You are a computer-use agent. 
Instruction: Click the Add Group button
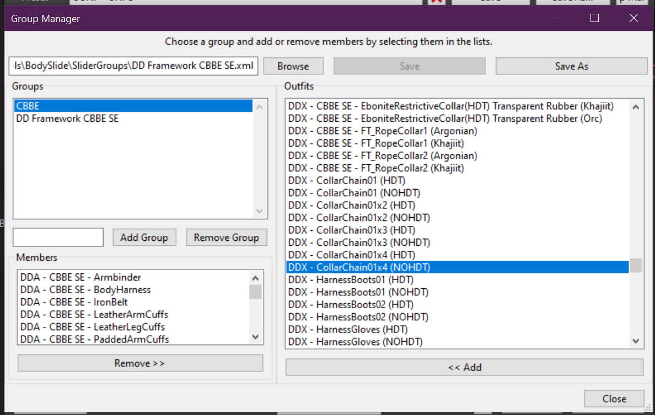click(144, 238)
